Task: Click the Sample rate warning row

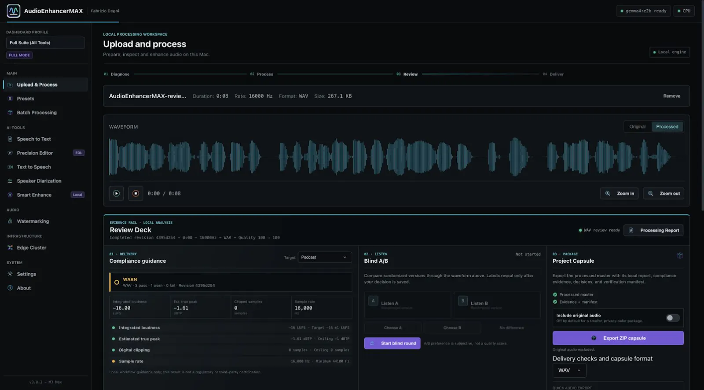Action: tap(231, 361)
